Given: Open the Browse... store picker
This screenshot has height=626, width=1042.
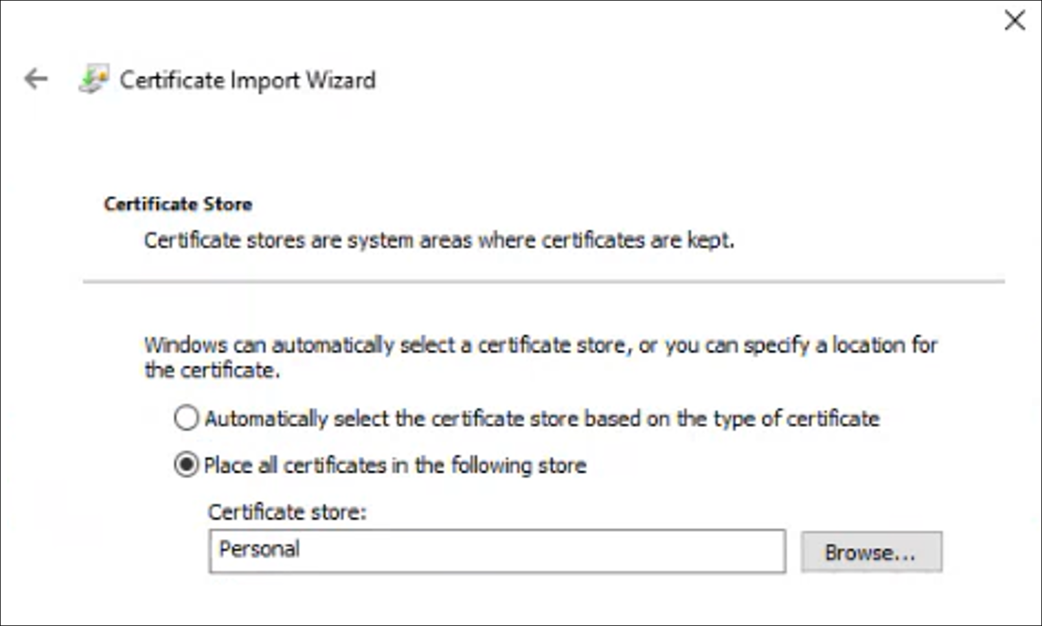Looking at the screenshot, I should (x=871, y=552).
